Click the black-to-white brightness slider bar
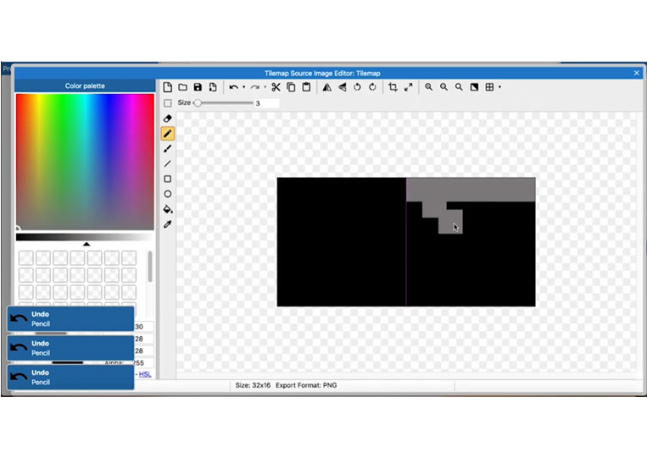The image size is (647, 458). click(x=84, y=237)
